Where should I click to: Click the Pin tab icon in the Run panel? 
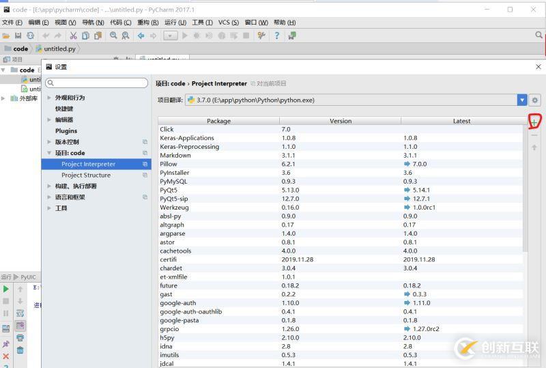tap(6, 344)
